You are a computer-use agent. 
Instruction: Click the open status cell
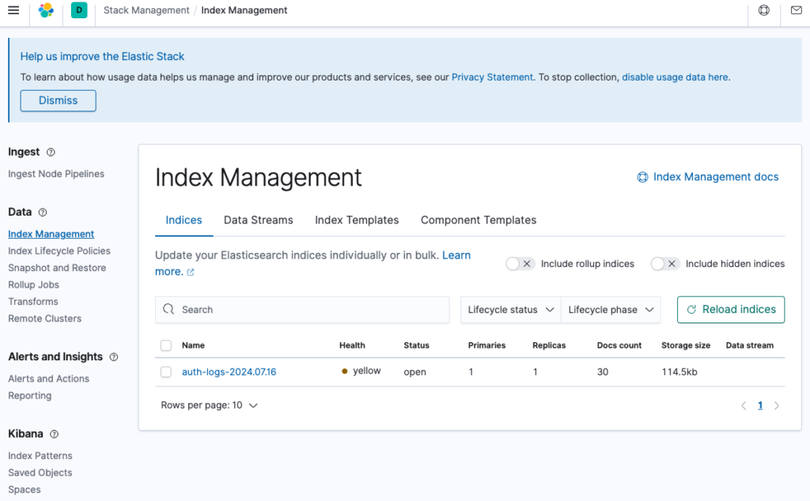coord(414,372)
